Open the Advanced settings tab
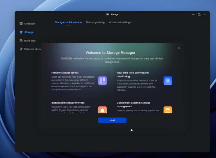Viewport: 216px width, 158px height. (120, 22)
